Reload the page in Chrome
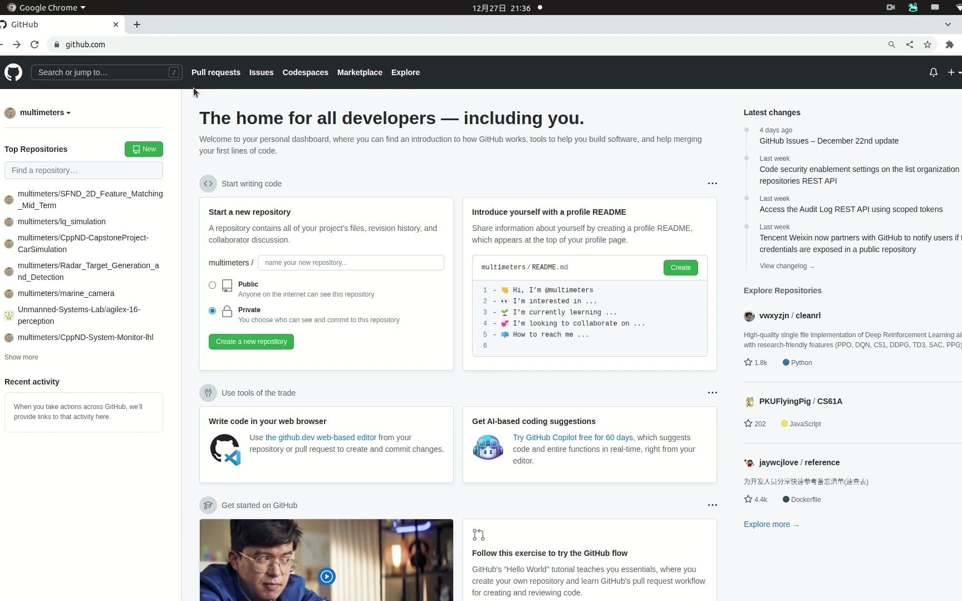This screenshot has width=962, height=601. click(x=35, y=45)
